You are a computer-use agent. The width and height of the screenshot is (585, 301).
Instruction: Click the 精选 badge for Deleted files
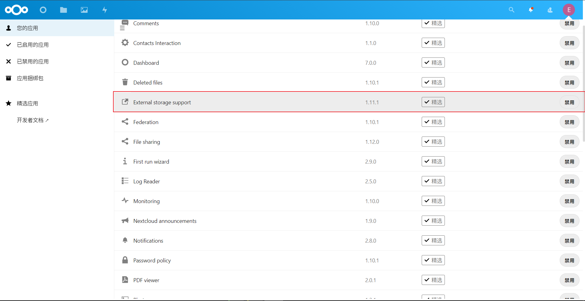click(x=433, y=82)
